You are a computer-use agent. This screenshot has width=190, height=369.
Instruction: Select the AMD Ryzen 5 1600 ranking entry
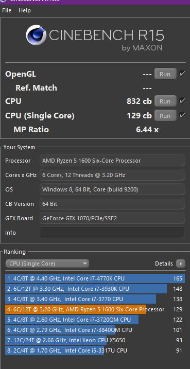coord(95,309)
